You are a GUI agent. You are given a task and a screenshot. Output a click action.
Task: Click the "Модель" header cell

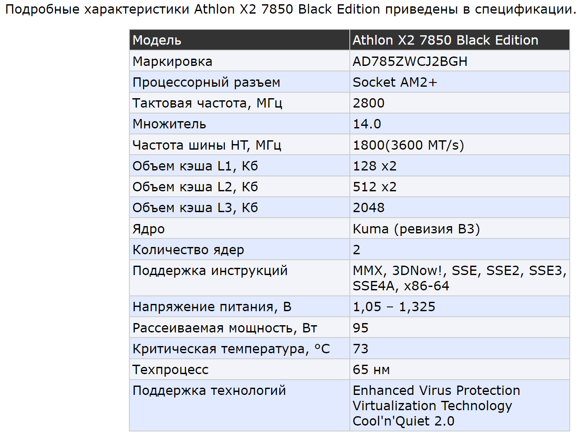pos(157,40)
